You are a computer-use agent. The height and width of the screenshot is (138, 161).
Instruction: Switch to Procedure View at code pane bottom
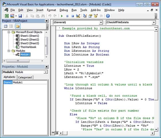pos(53,133)
